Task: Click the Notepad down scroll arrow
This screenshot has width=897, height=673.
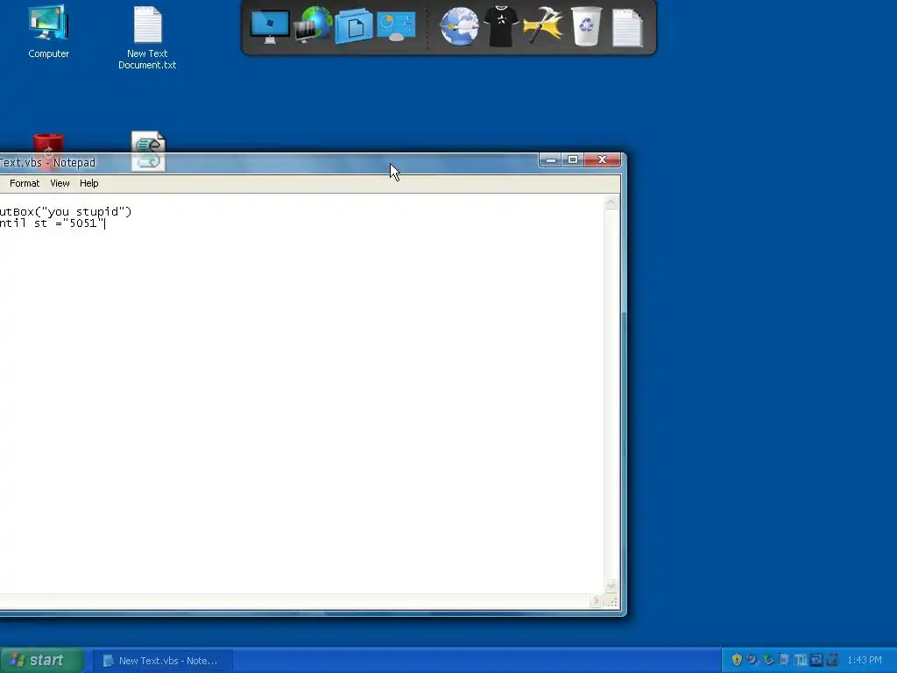Action: click(611, 585)
